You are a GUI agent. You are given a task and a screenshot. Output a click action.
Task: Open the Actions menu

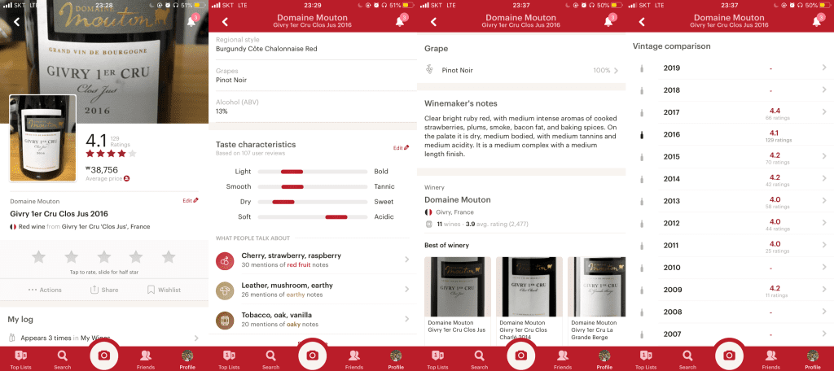click(x=45, y=290)
